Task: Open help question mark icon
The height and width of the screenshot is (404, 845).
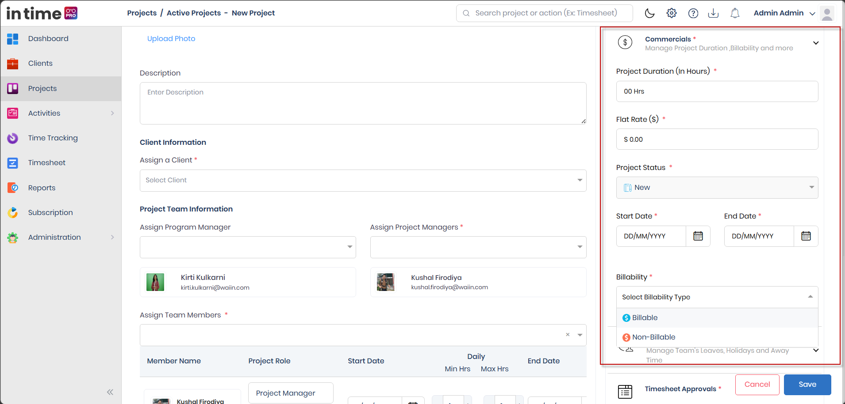Action: click(693, 13)
